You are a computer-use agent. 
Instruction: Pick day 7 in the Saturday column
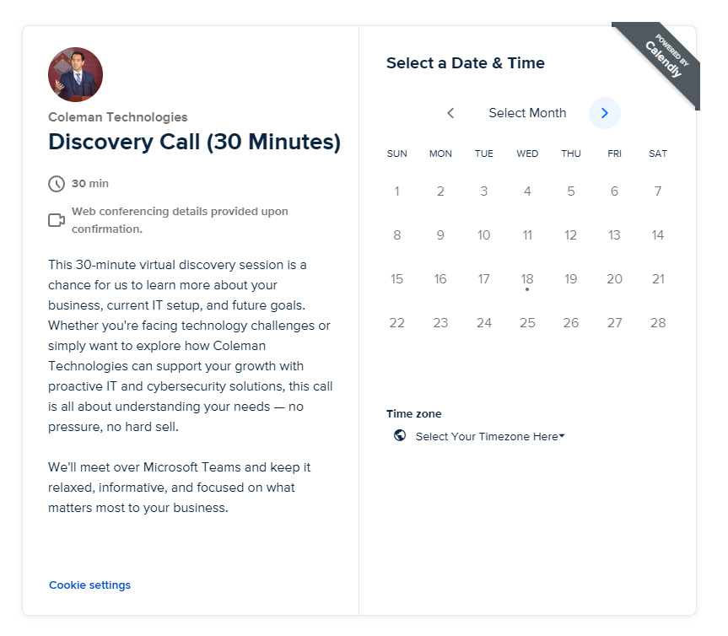pyautogui.click(x=658, y=191)
